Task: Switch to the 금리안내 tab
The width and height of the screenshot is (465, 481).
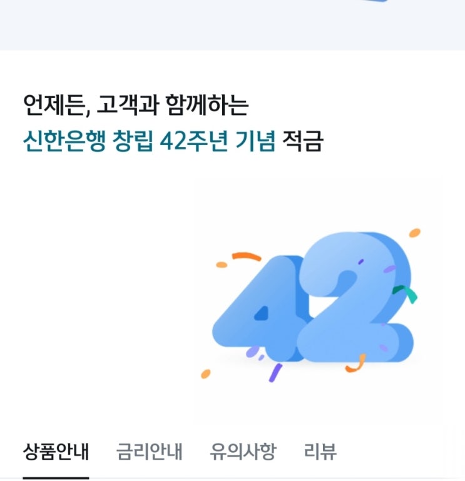Action: [x=150, y=451]
